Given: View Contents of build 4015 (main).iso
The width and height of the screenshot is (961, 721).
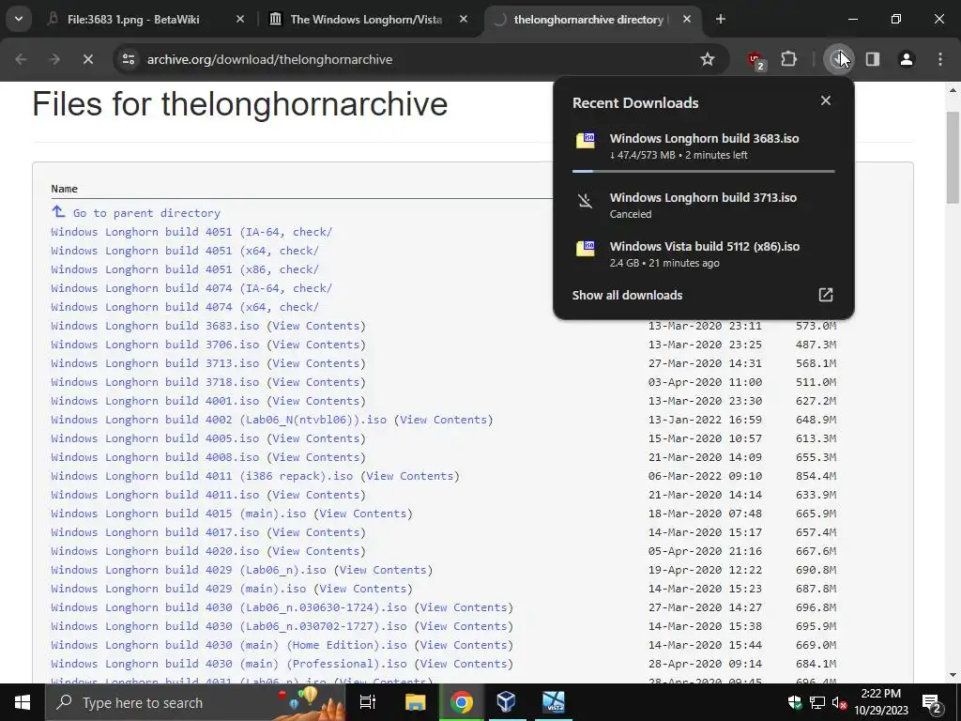Looking at the screenshot, I should 363,514.
